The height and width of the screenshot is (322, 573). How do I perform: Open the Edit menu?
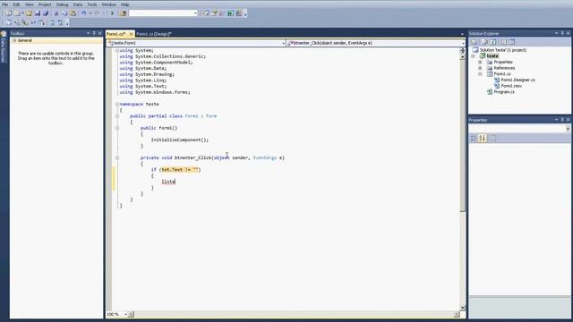point(16,4)
